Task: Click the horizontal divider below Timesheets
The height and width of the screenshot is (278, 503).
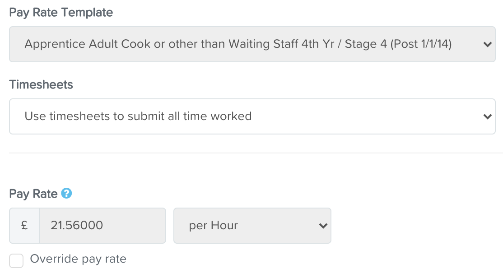Action: (252, 153)
